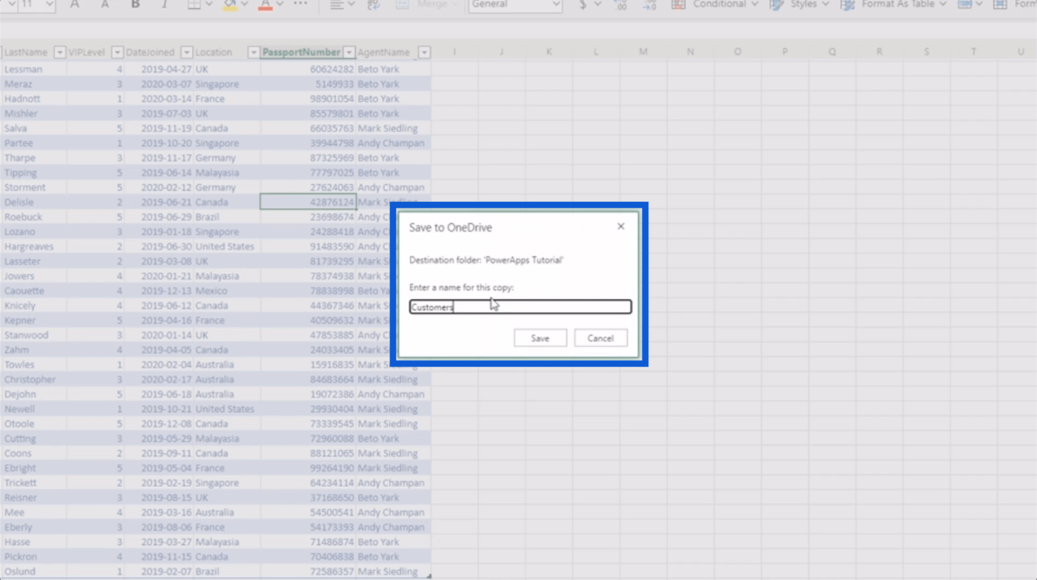Viewport: 1037px width, 580px height.
Task: Click the cell containing Oslund
Action: [x=33, y=571]
